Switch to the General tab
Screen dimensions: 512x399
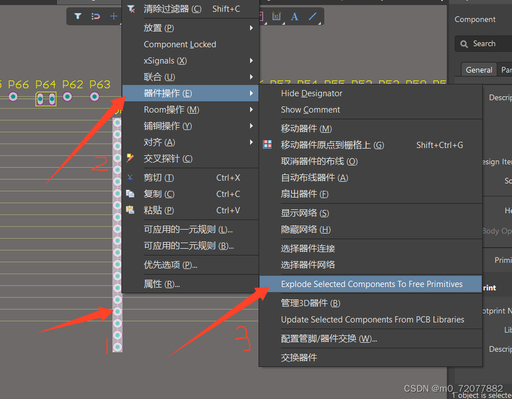pos(479,70)
